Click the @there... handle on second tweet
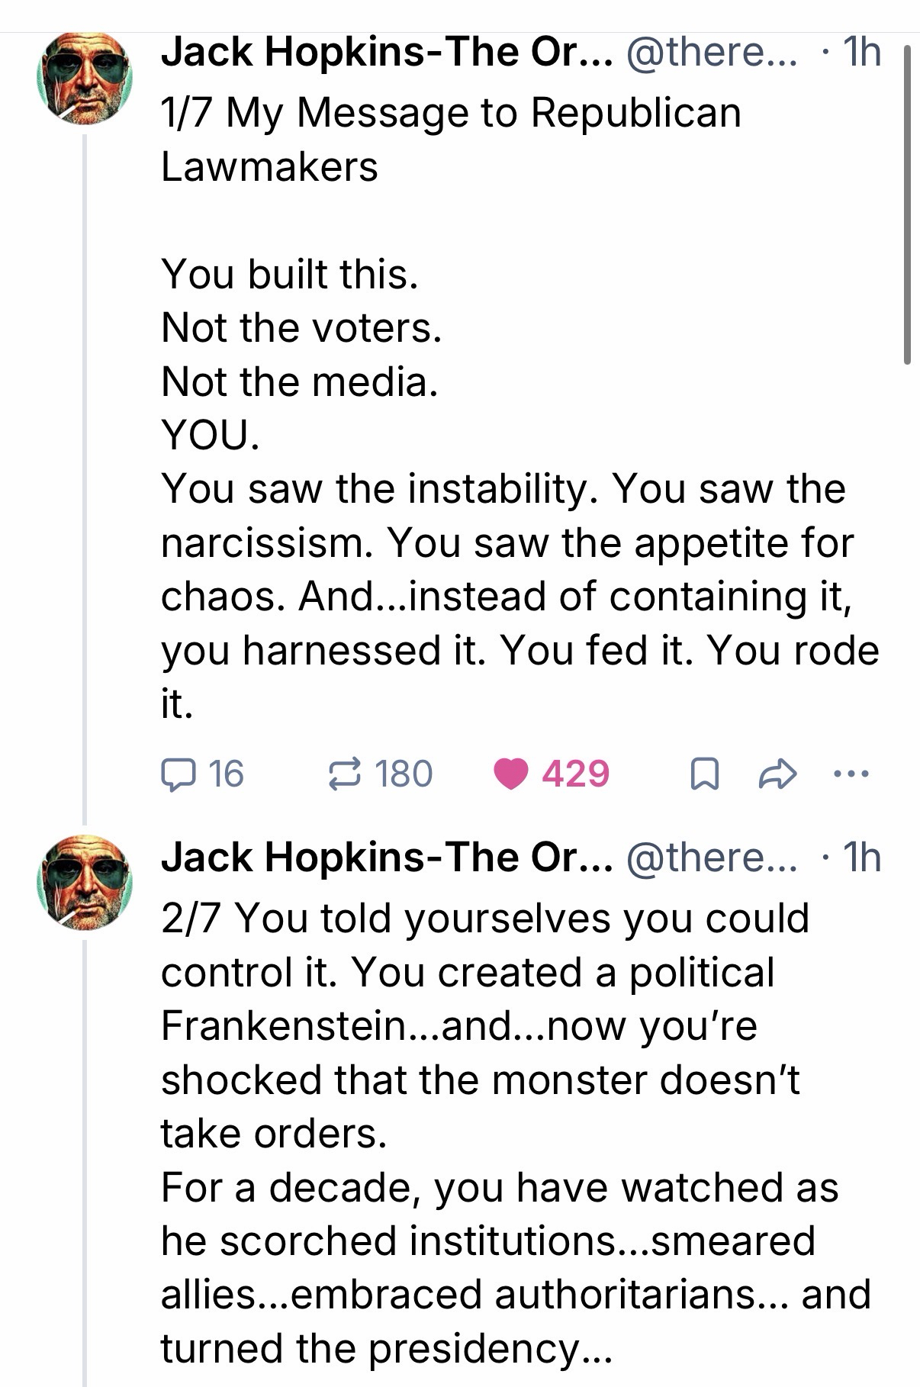The image size is (920, 1387). coord(711,858)
